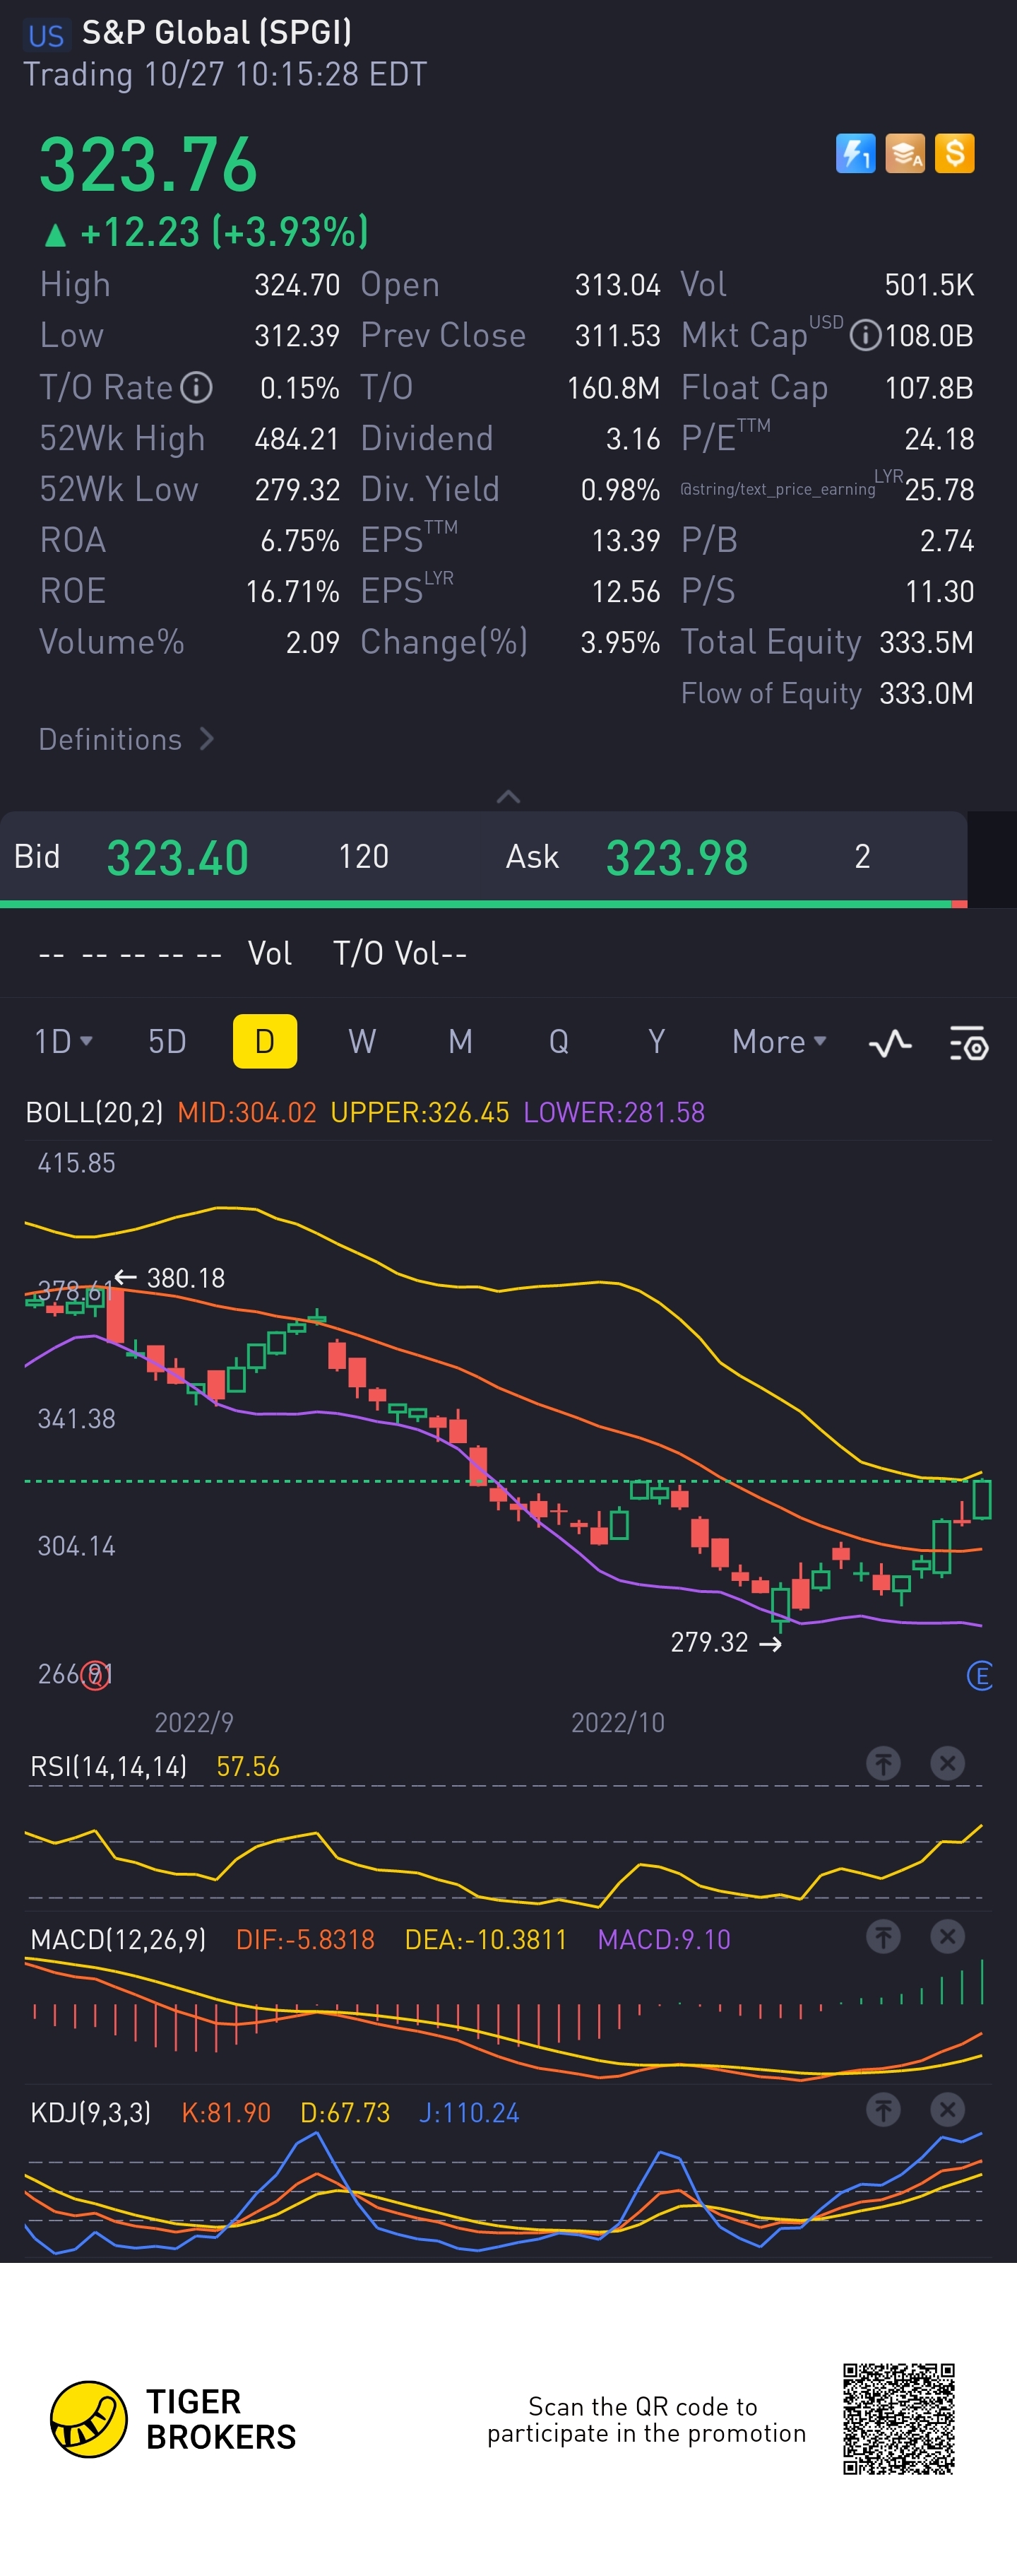Remove the RSI indicator panel

tap(947, 1763)
